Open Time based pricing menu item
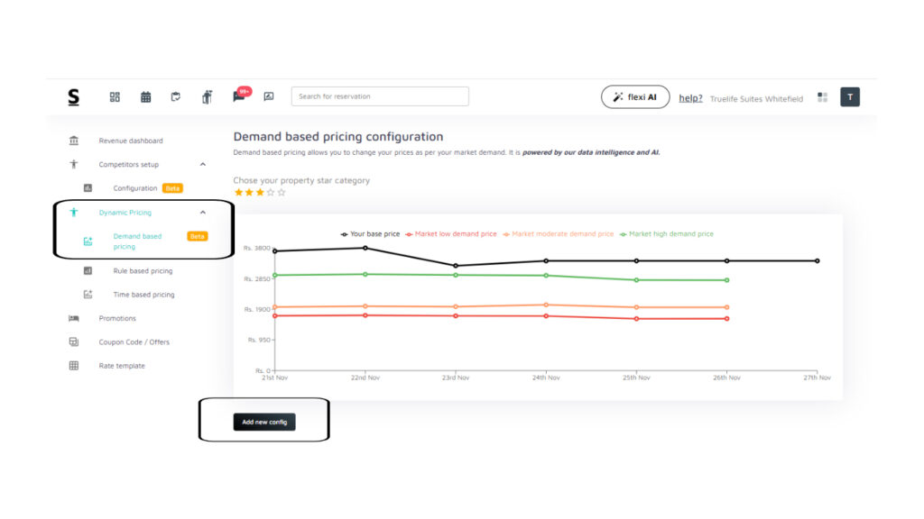Screen dimensions: 924x519 [x=143, y=295]
